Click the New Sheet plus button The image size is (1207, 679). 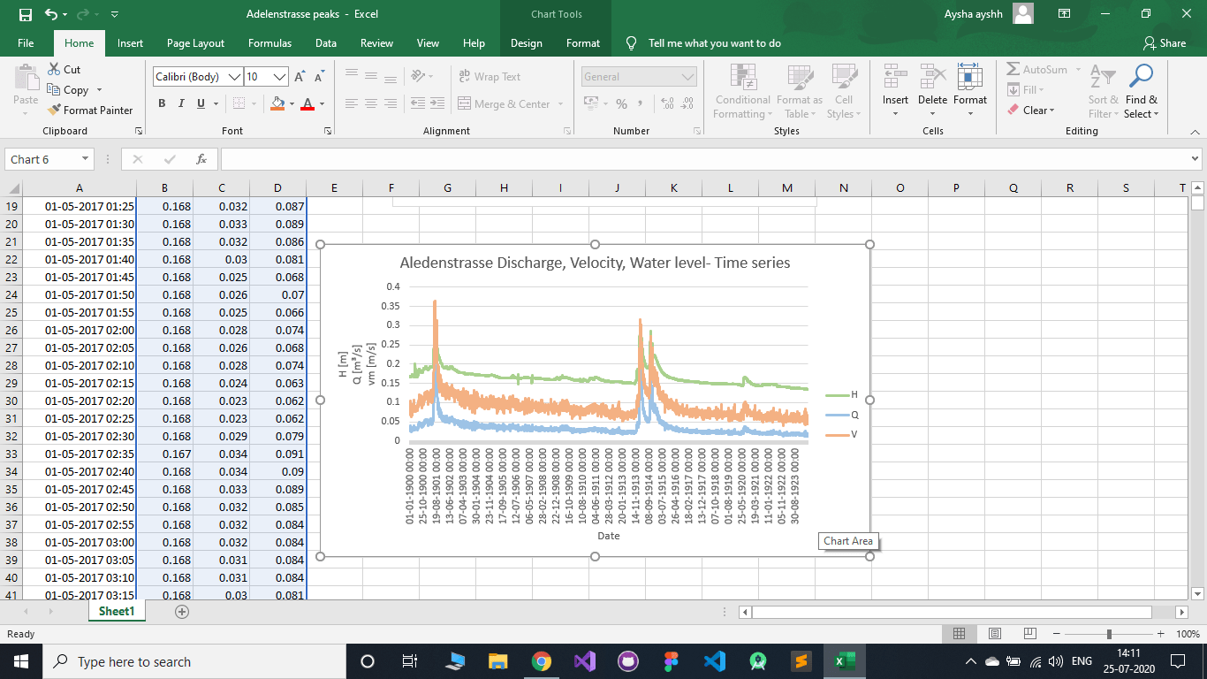pos(181,610)
